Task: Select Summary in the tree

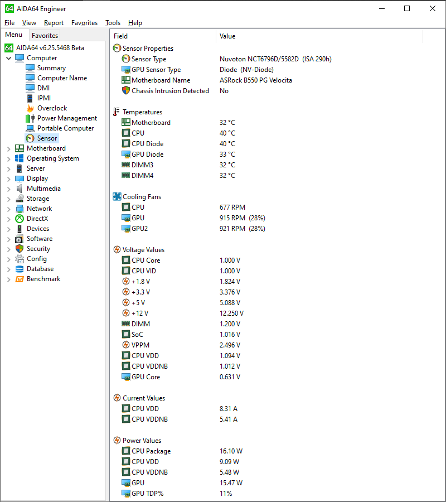Action: pyautogui.click(x=51, y=68)
